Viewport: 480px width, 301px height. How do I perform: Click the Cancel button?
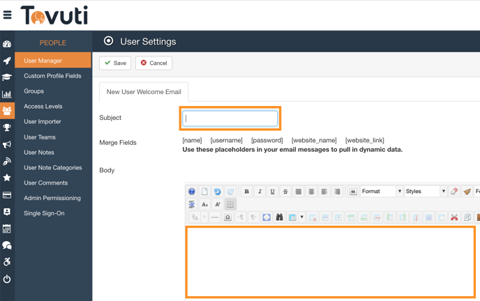[153, 63]
